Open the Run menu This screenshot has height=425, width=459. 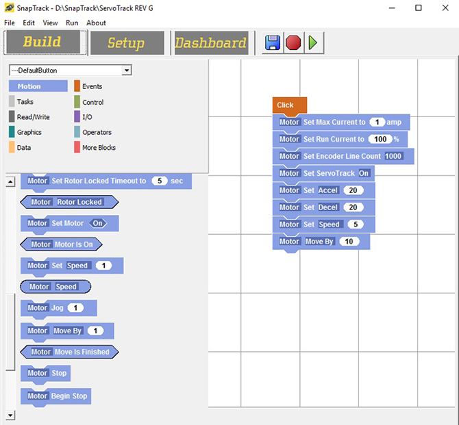[x=72, y=23]
